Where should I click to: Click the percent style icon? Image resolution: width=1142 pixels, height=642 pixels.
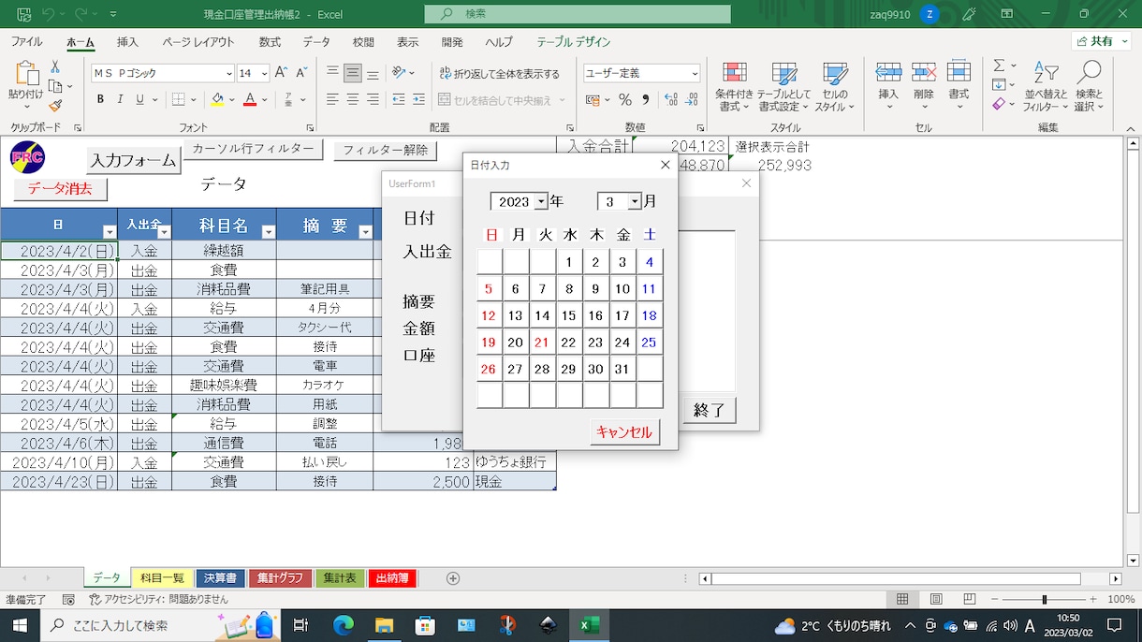pos(624,99)
